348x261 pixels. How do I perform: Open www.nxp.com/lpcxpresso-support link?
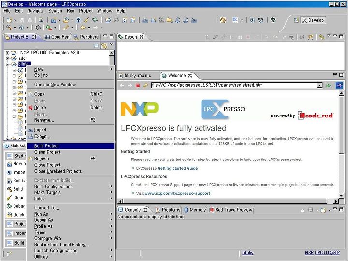(x=177, y=193)
